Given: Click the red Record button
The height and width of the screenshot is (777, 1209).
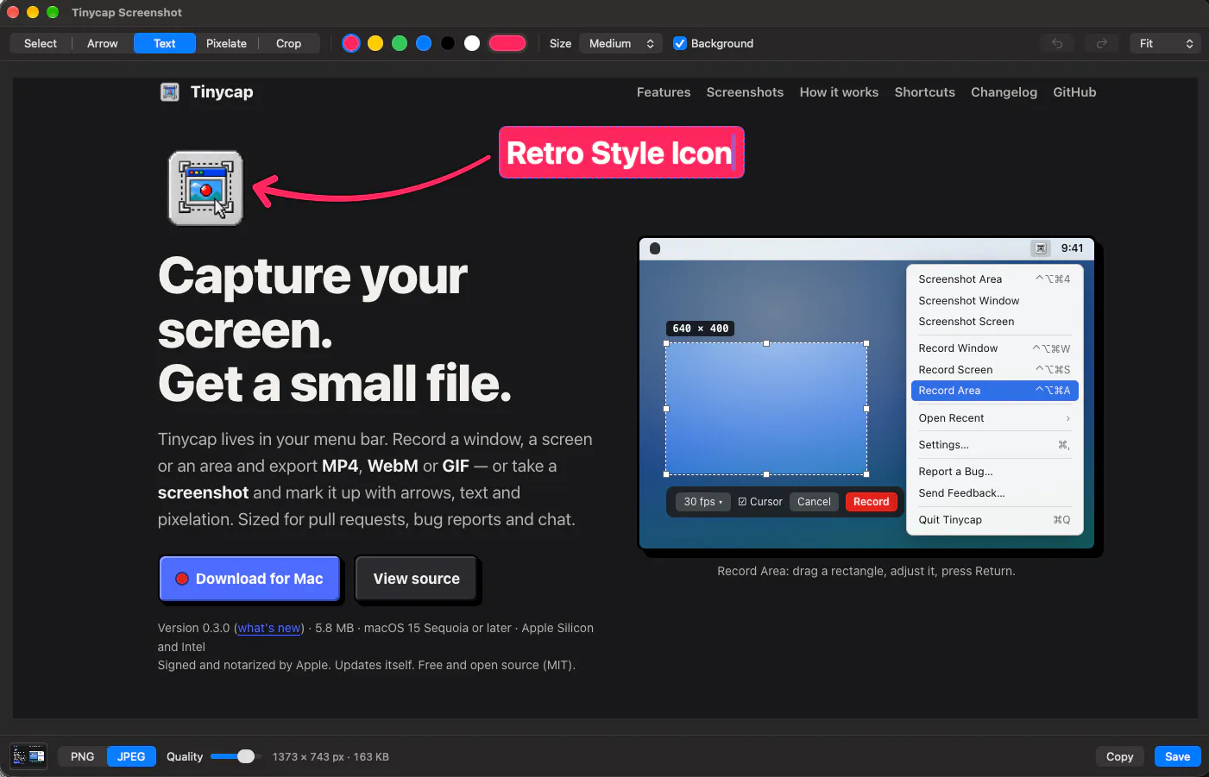Looking at the screenshot, I should 871,502.
